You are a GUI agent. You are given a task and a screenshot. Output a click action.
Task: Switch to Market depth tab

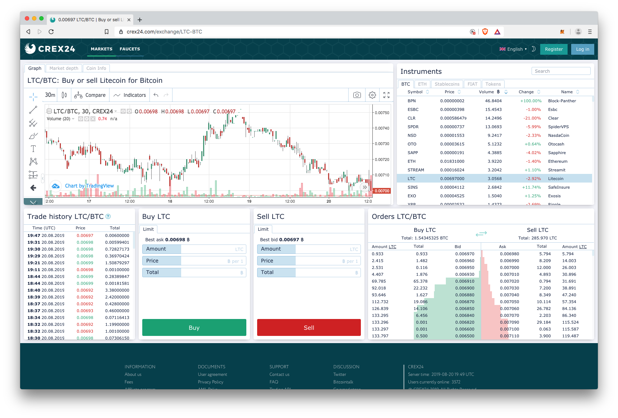click(64, 68)
